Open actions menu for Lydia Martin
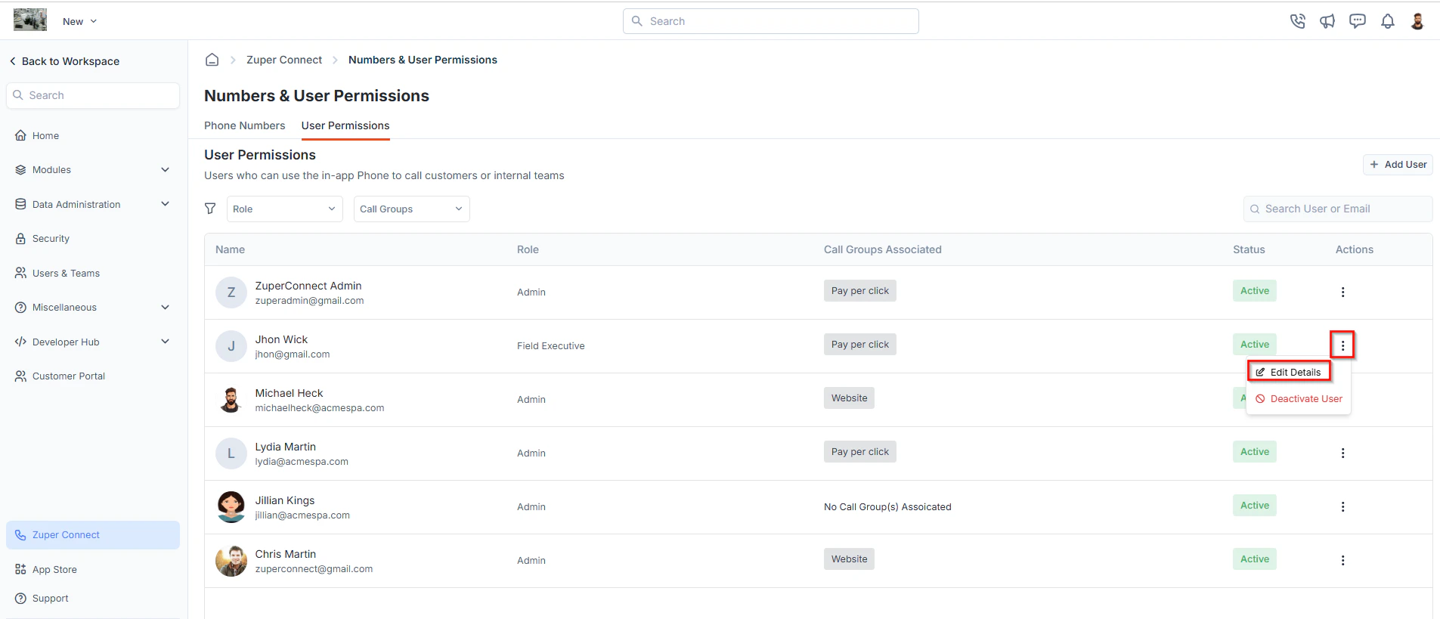Screen dimensions: 1440x619 [1342, 453]
